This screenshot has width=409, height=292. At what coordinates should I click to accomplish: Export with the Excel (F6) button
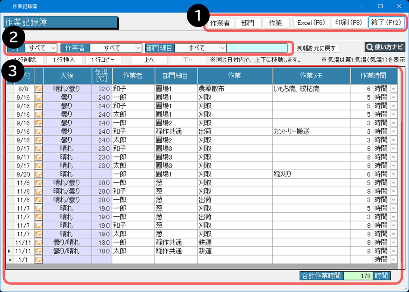[x=311, y=23]
